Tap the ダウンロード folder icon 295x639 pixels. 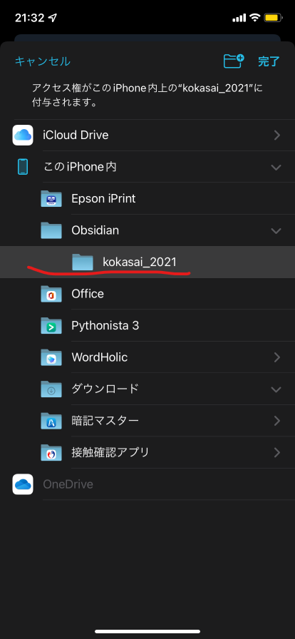tap(51, 389)
